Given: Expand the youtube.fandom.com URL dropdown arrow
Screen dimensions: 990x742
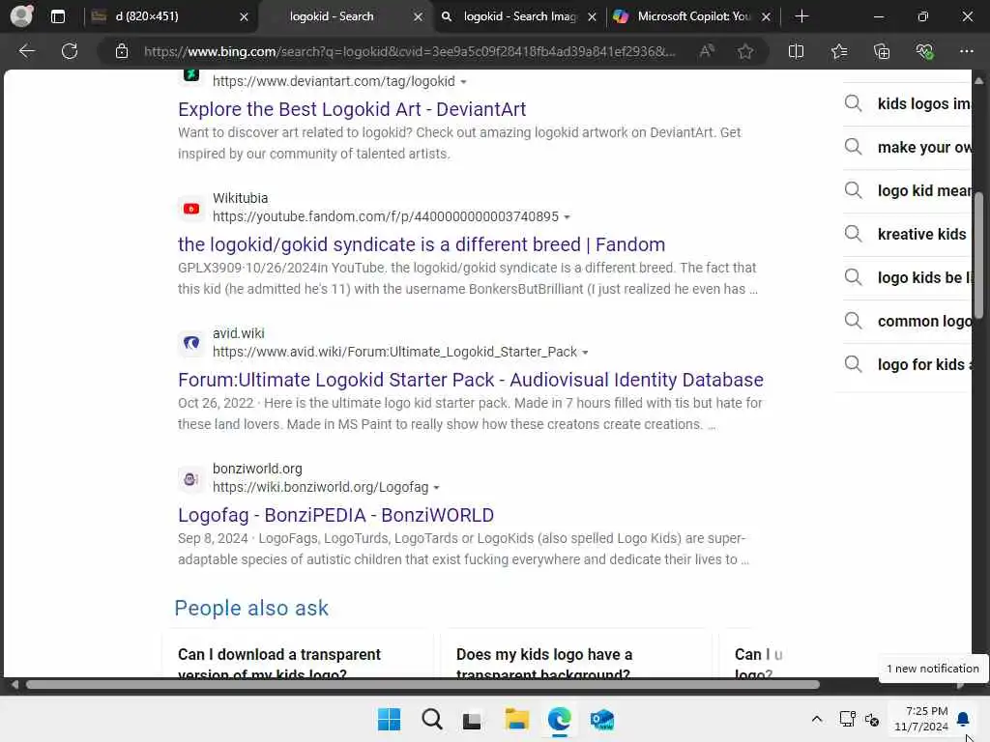Looking at the screenshot, I should 567,217.
